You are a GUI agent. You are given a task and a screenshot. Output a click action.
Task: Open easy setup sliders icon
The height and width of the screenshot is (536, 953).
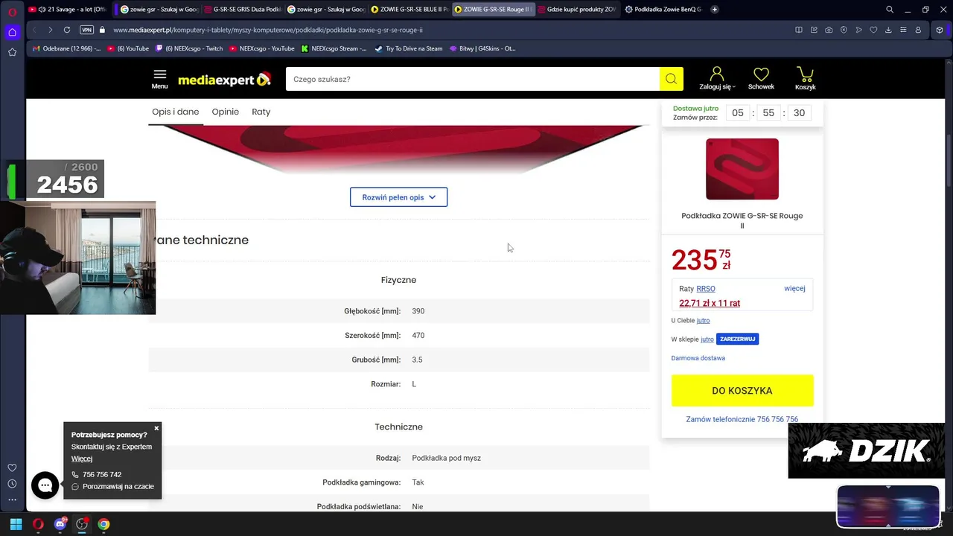point(903,30)
